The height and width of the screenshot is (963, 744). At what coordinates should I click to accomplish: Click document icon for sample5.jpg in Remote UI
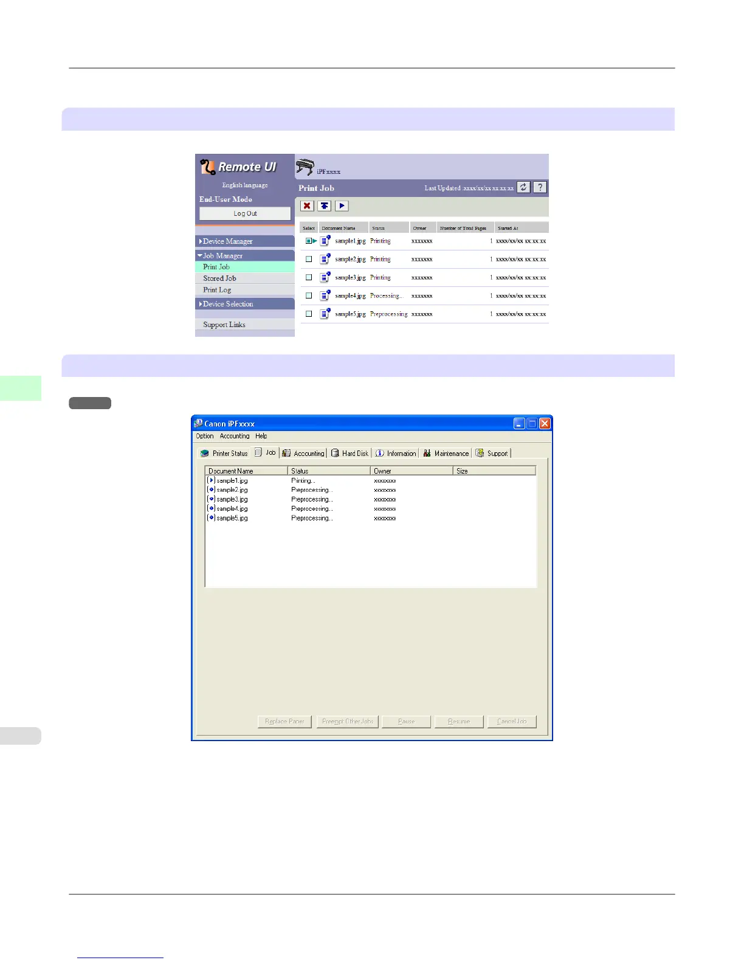325,314
